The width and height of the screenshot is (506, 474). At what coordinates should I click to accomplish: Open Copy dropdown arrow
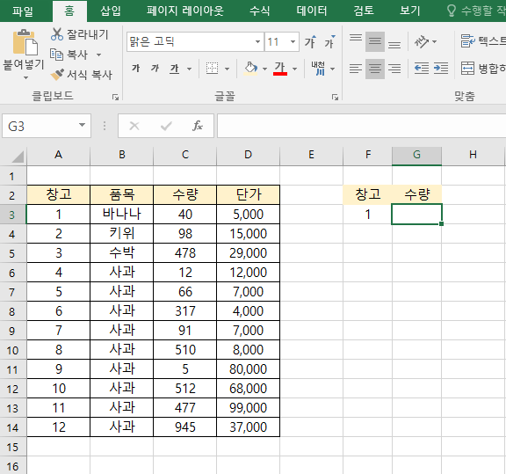[x=98, y=55]
